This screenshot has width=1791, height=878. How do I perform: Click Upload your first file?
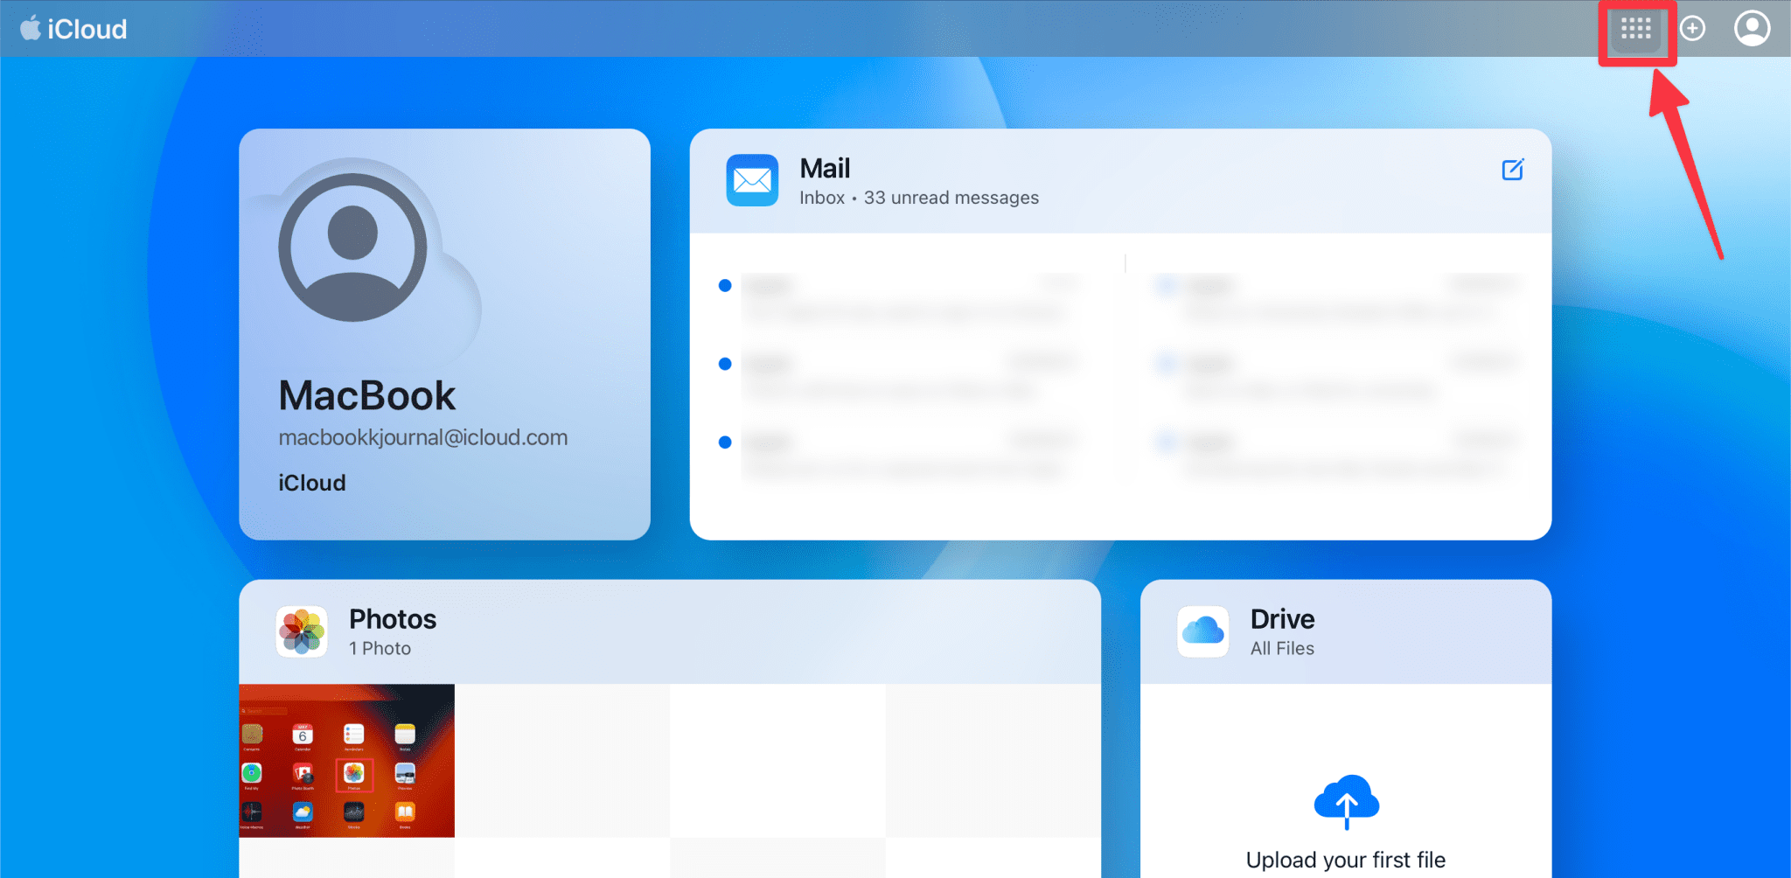[x=1346, y=859]
